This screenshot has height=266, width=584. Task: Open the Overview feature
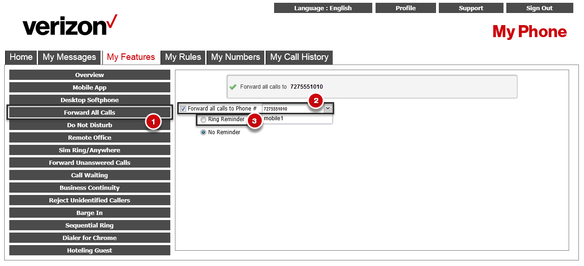click(90, 75)
